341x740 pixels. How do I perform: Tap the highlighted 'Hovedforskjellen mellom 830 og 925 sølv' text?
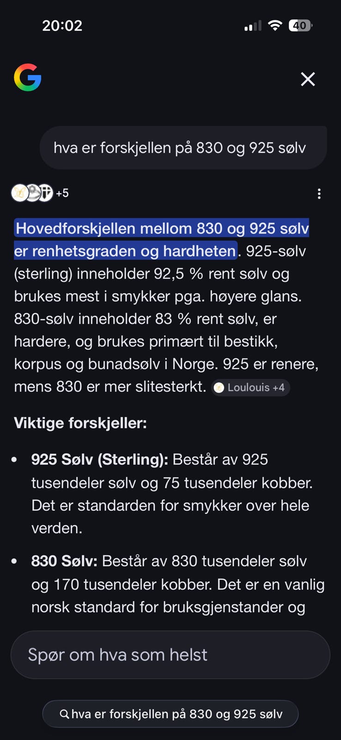[x=162, y=228]
